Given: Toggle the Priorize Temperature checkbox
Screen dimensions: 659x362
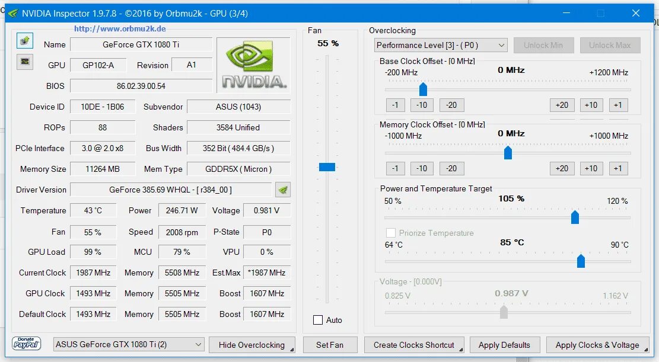Looking at the screenshot, I should pos(390,233).
